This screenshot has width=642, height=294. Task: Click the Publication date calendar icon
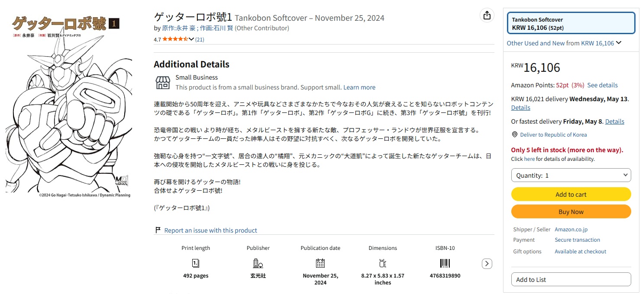point(320,263)
